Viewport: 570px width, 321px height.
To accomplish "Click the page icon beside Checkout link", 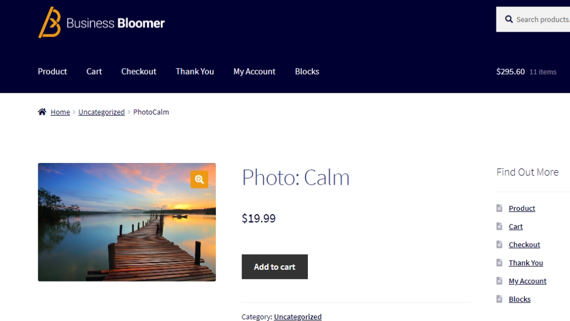I will 499,245.
